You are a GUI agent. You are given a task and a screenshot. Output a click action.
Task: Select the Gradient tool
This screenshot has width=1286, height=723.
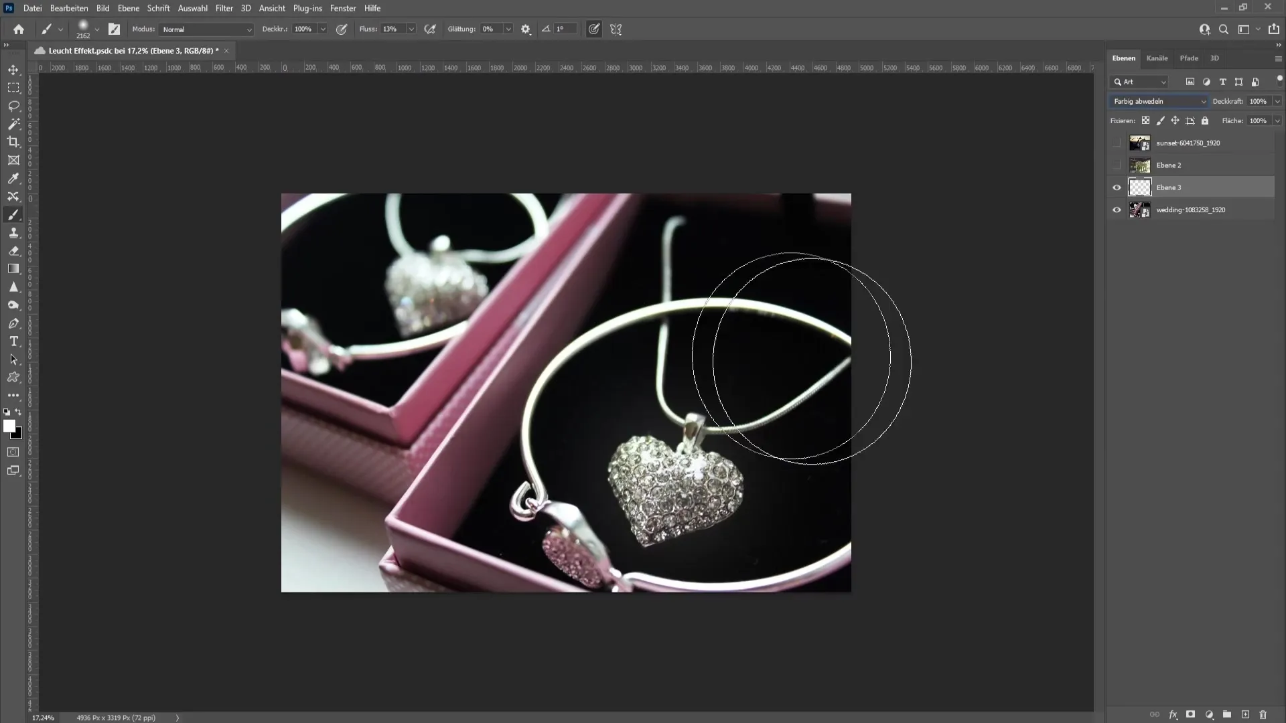12,268
